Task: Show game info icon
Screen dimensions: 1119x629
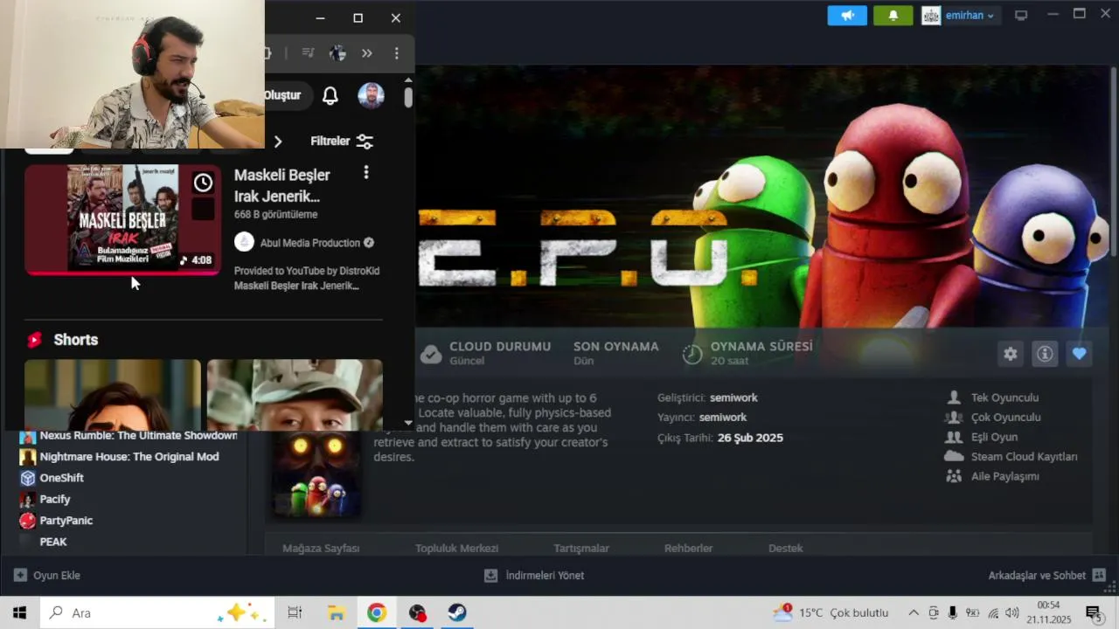Action: tap(1045, 354)
